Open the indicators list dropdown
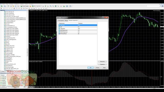Viewport: 164px width, 92px height. pos(64,6)
